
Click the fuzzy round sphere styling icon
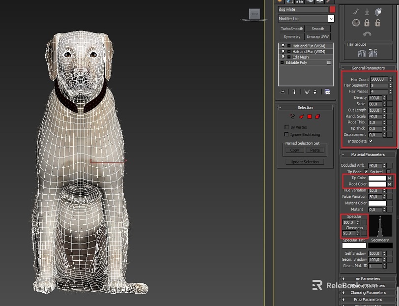pos(356,23)
